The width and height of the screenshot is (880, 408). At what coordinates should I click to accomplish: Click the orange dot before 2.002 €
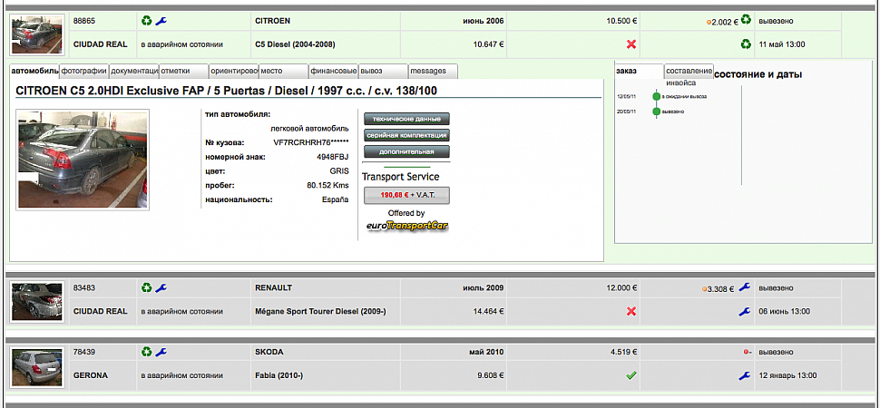[709, 23]
